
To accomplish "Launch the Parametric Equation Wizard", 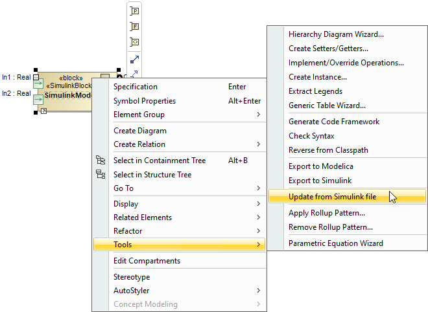I will (336, 243).
